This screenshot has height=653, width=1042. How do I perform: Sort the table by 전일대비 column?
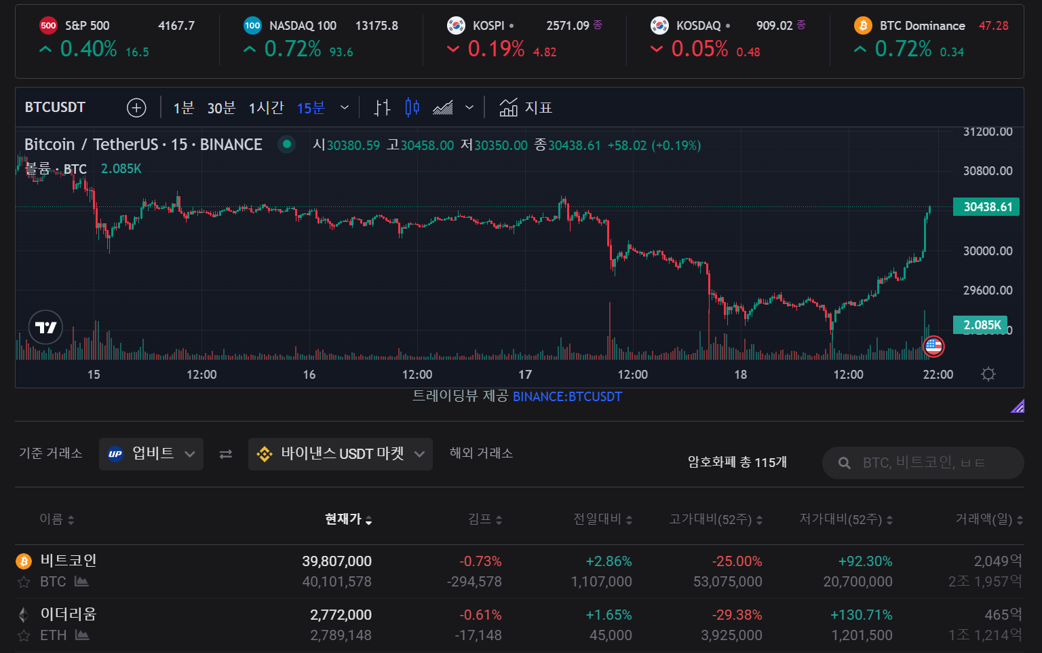coord(603,519)
